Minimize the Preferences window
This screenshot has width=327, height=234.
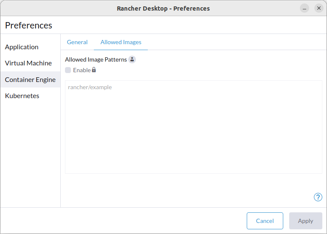click(304, 8)
